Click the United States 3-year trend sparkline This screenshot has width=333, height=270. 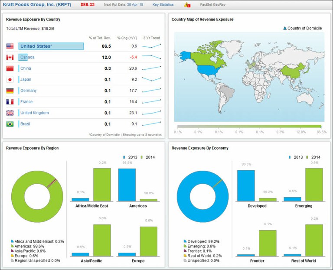(151, 46)
